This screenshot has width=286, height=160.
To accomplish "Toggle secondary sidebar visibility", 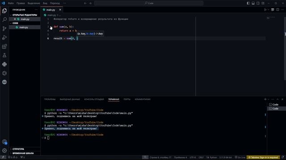I will (258, 3).
